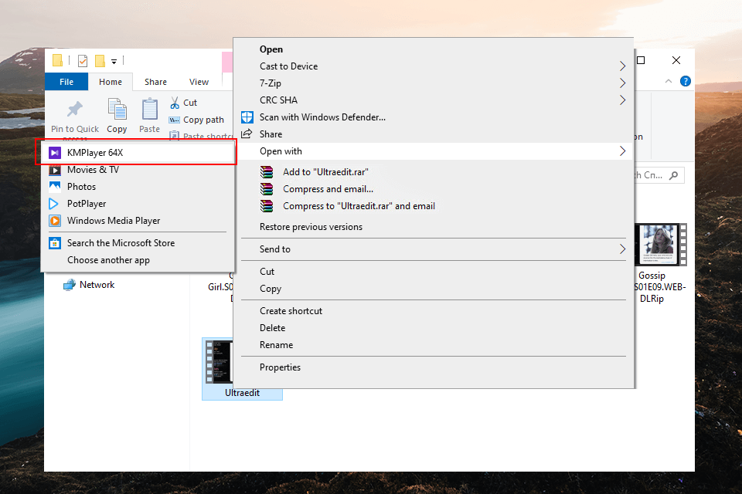Open Properties from the context menu
Viewport: 742px width, 494px height.
(280, 367)
